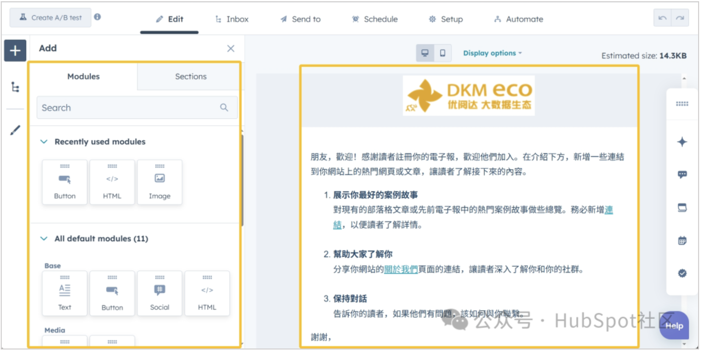701x352 pixels.
Task: Switch to Sections tab
Action: [x=191, y=76]
